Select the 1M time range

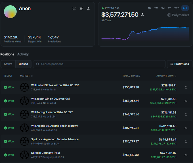[163, 8]
